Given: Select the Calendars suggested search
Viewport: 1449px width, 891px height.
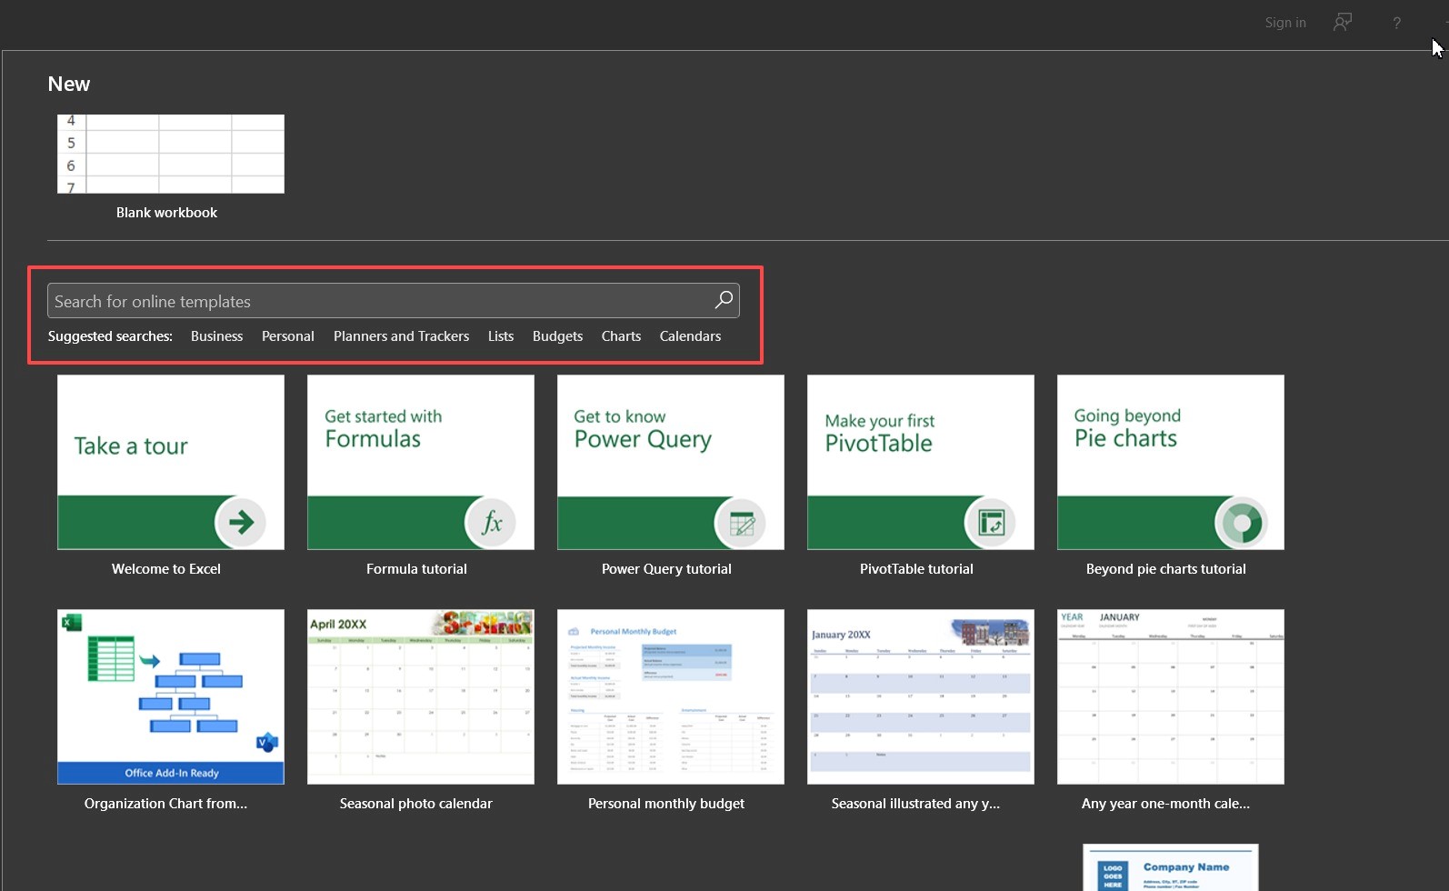Looking at the screenshot, I should coord(690,336).
